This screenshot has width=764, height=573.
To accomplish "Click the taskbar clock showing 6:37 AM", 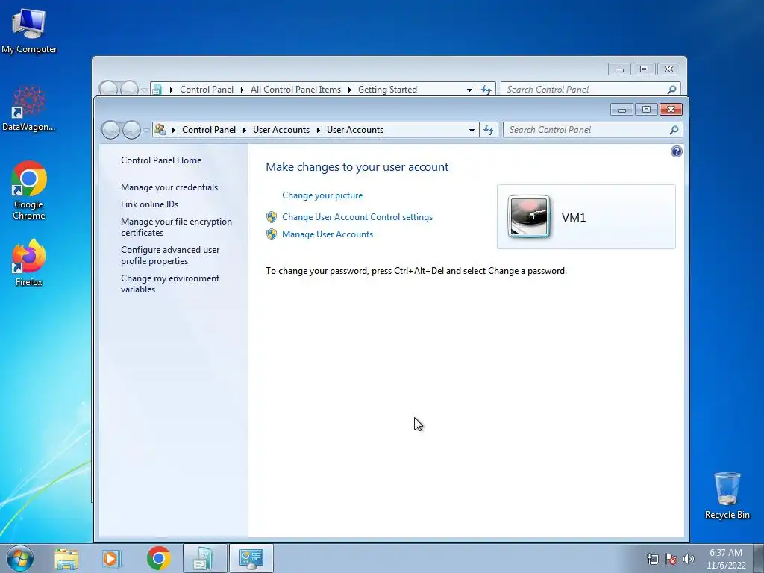I will tap(726, 559).
